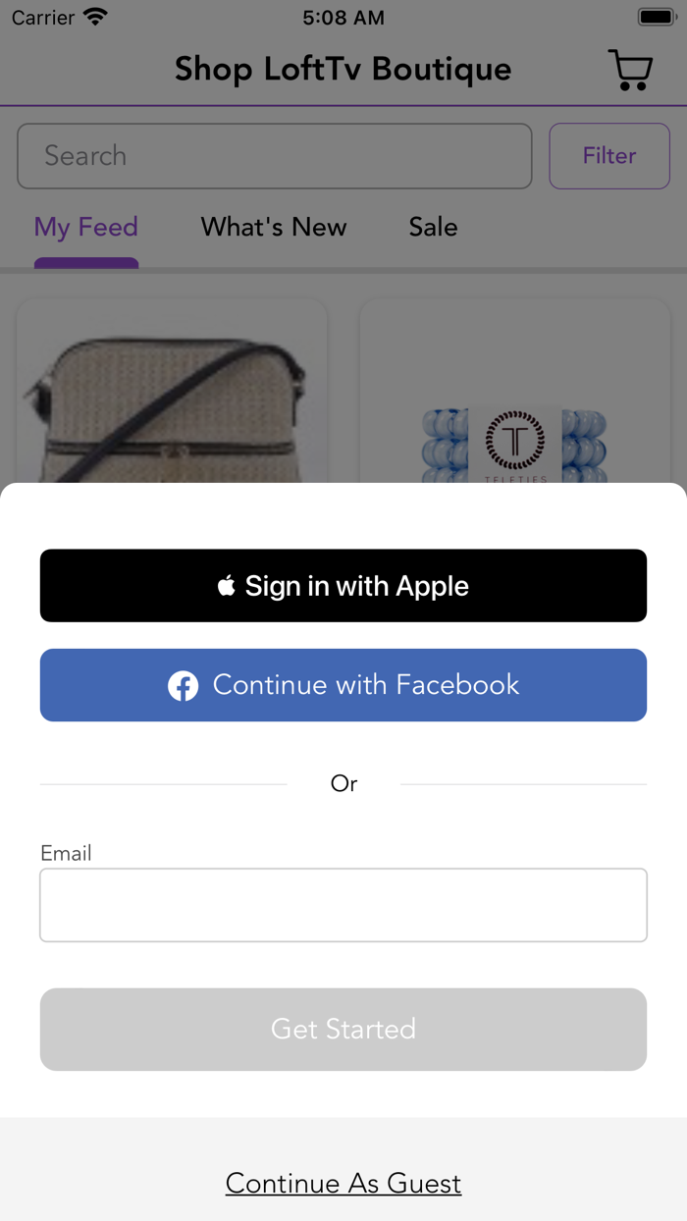Tap the Shop LoftTv Boutique title
Viewport: 687px width, 1221px height.
[x=343, y=69]
